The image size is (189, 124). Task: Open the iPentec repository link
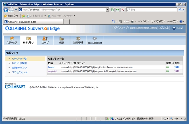click(x=51, y=67)
